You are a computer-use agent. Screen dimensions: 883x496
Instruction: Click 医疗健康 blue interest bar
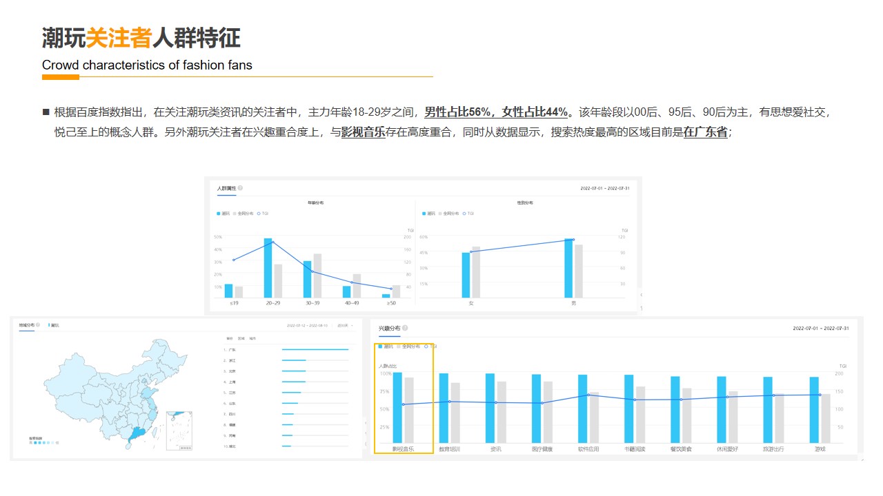click(x=536, y=409)
